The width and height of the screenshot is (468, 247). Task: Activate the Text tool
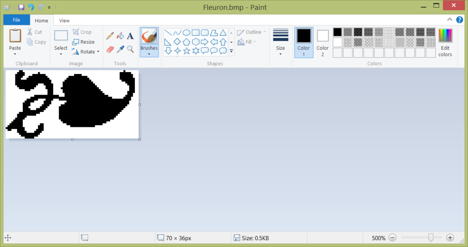pyautogui.click(x=130, y=36)
